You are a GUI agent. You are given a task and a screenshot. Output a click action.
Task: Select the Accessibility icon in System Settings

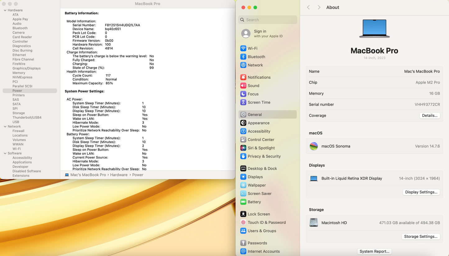tap(243, 131)
